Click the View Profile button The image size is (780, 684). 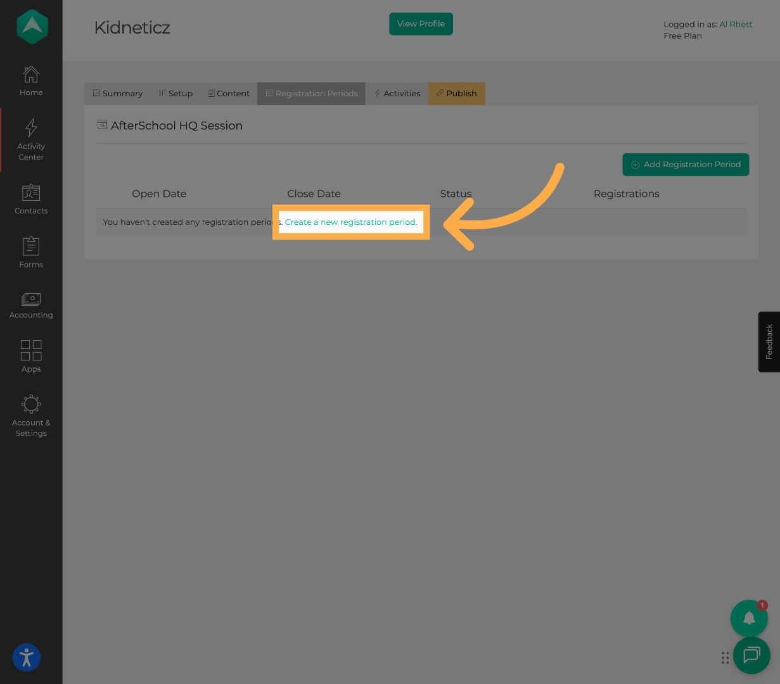click(421, 23)
